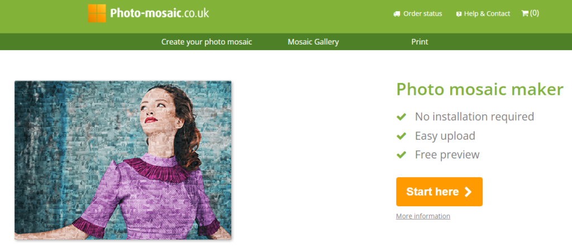The image size is (572, 248).
Task: Select the Print menu item
Action: 420,42
